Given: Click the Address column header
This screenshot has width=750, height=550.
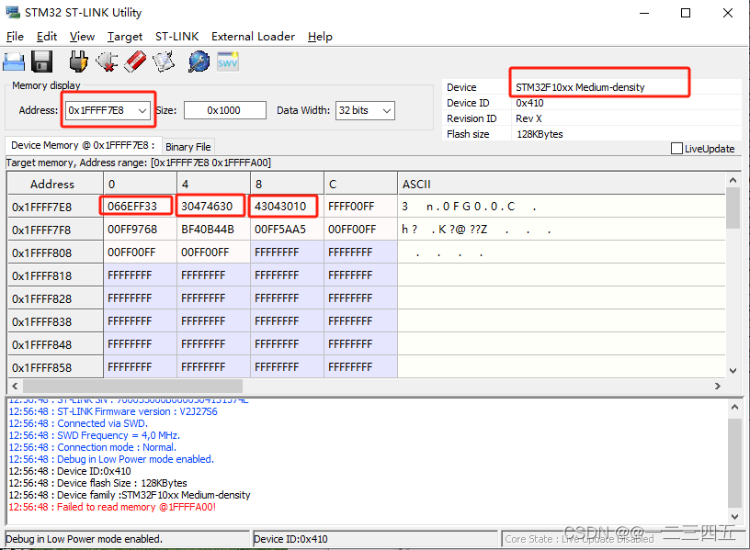Looking at the screenshot, I should coord(55,184).
